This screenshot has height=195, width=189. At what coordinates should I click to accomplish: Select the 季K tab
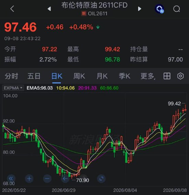click(x=124, y=76)
